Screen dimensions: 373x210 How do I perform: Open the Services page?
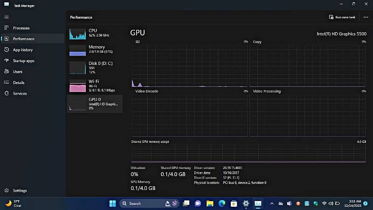pos(20,93)
